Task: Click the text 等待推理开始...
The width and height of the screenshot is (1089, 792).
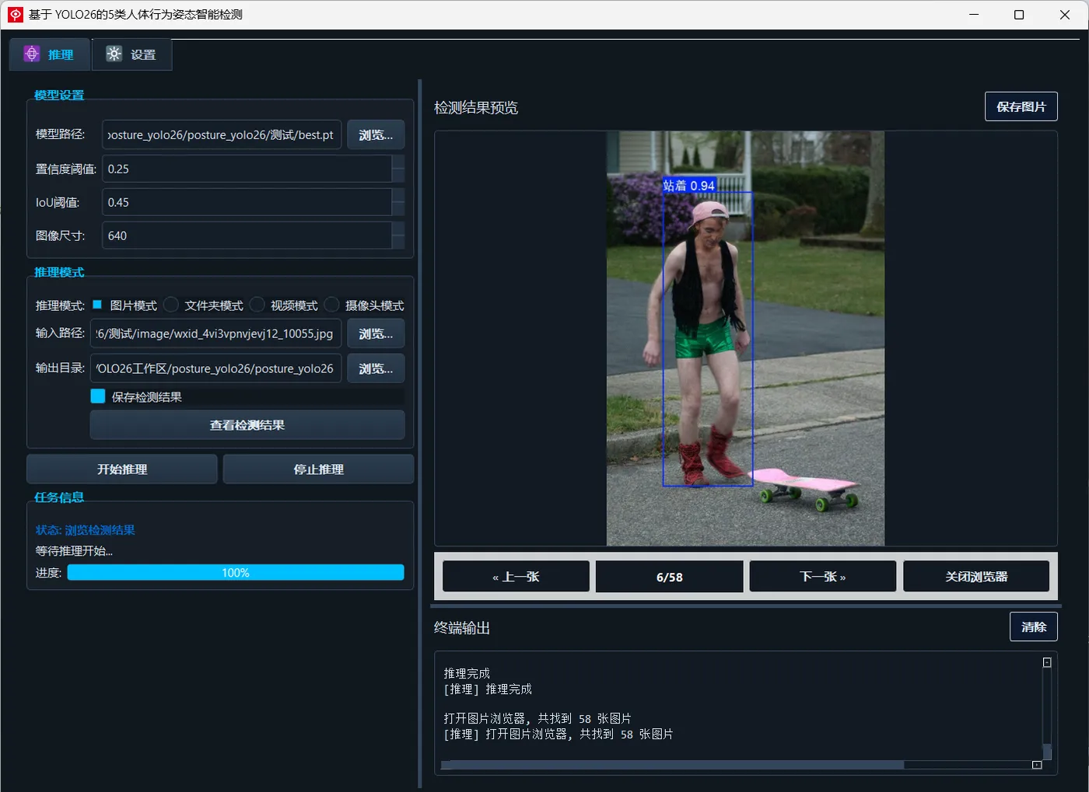Action: 74,551
